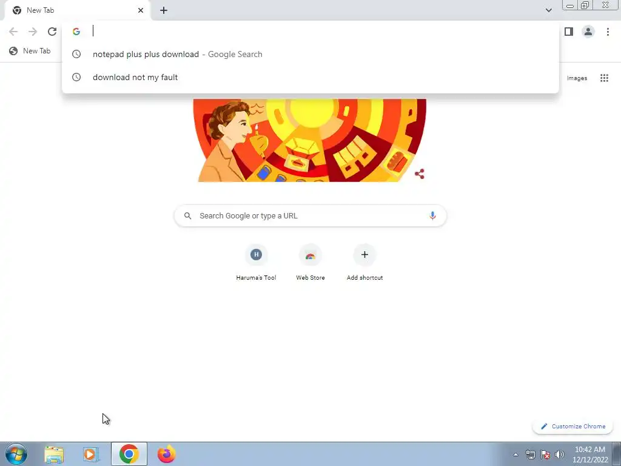The image size is (621, 466).
Task: Open the Windows Start menu
Action: 16,454
